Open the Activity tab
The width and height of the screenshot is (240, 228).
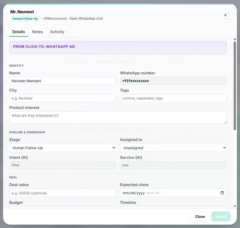click(57, 32)
